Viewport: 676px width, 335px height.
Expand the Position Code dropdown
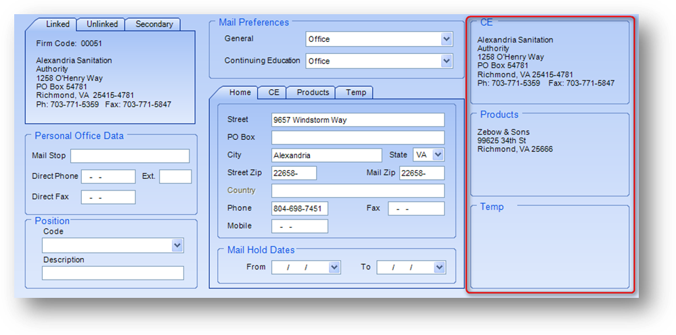[x=177, y=245]
